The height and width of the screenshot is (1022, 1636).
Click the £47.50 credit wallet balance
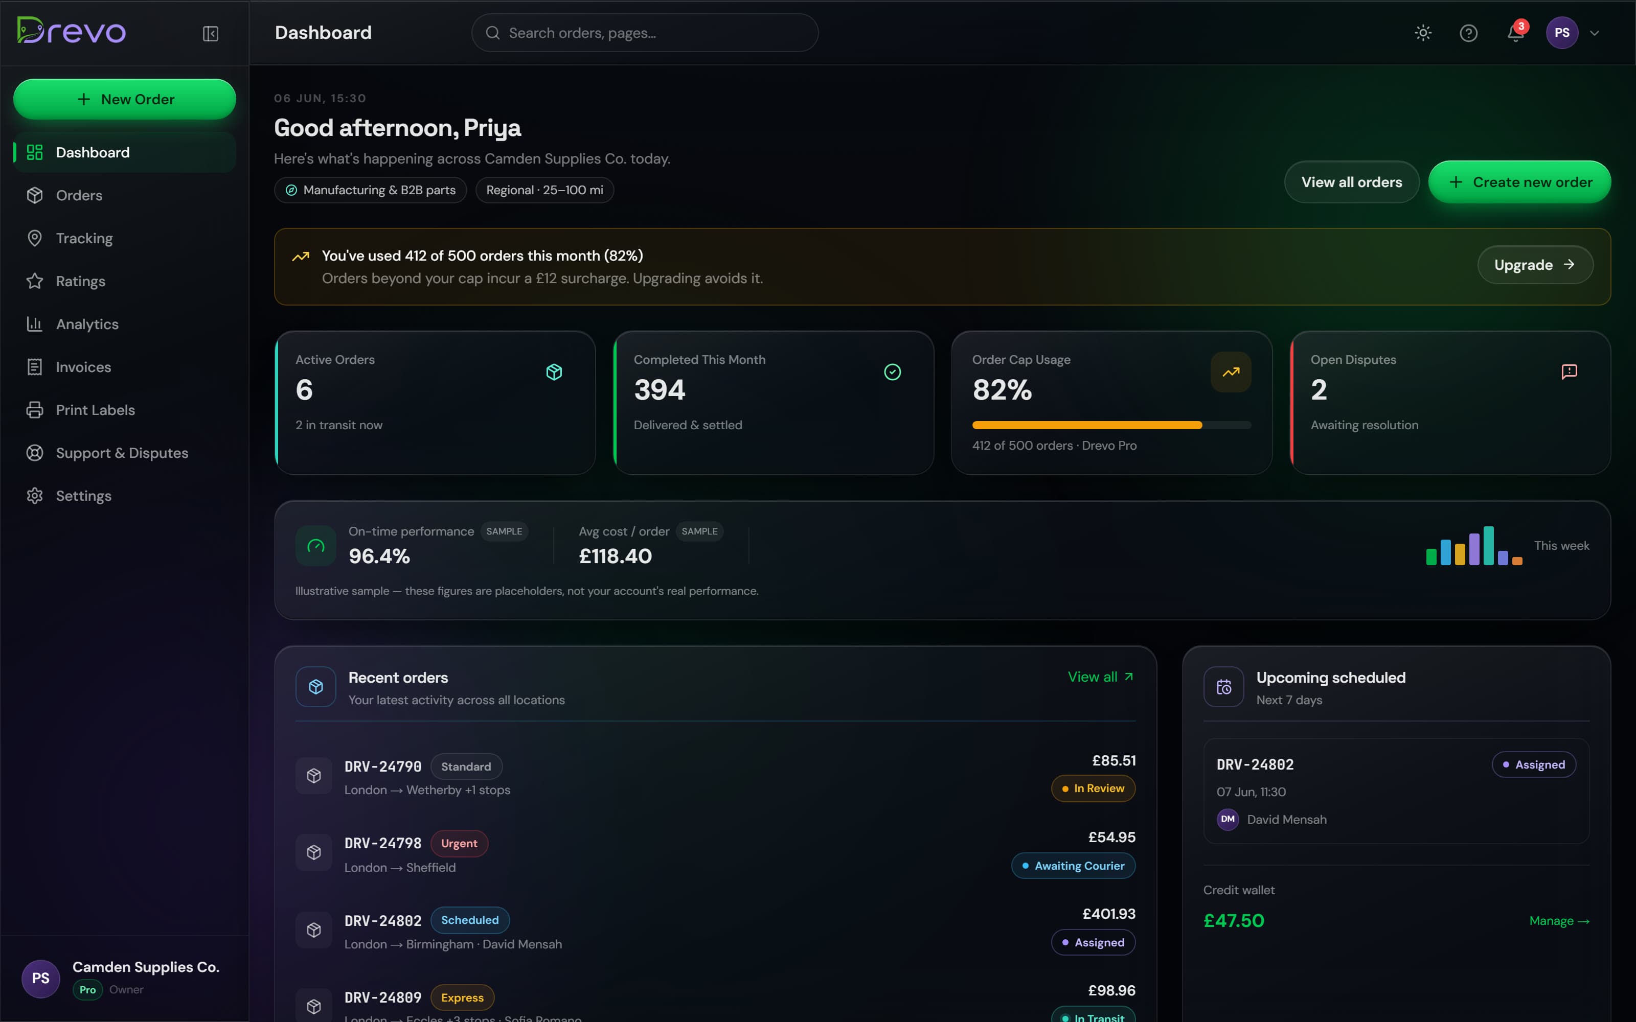click(1234, 921)
